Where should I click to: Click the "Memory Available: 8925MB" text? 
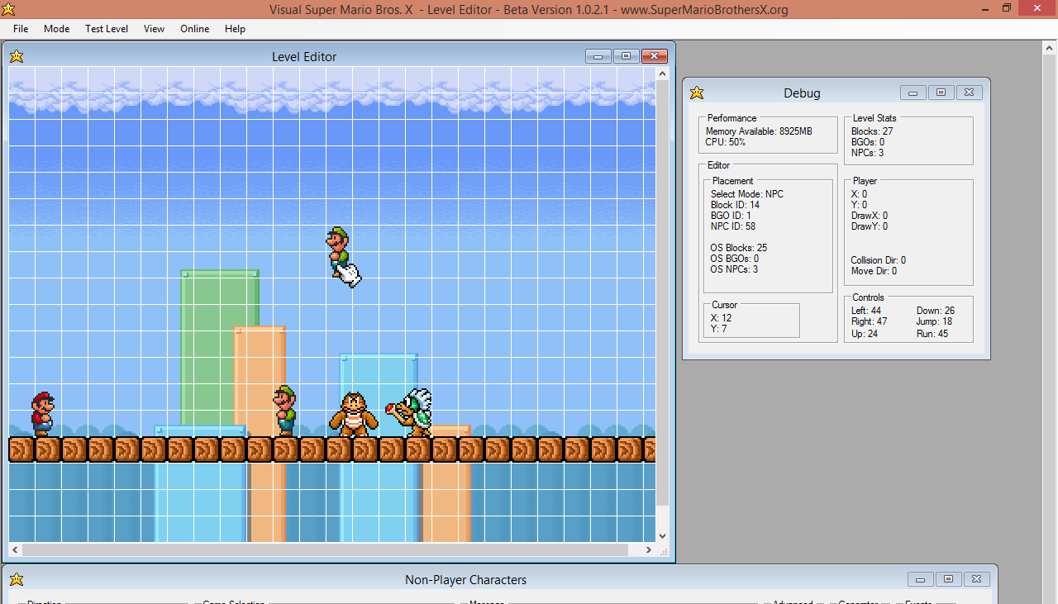coord(759,131)
